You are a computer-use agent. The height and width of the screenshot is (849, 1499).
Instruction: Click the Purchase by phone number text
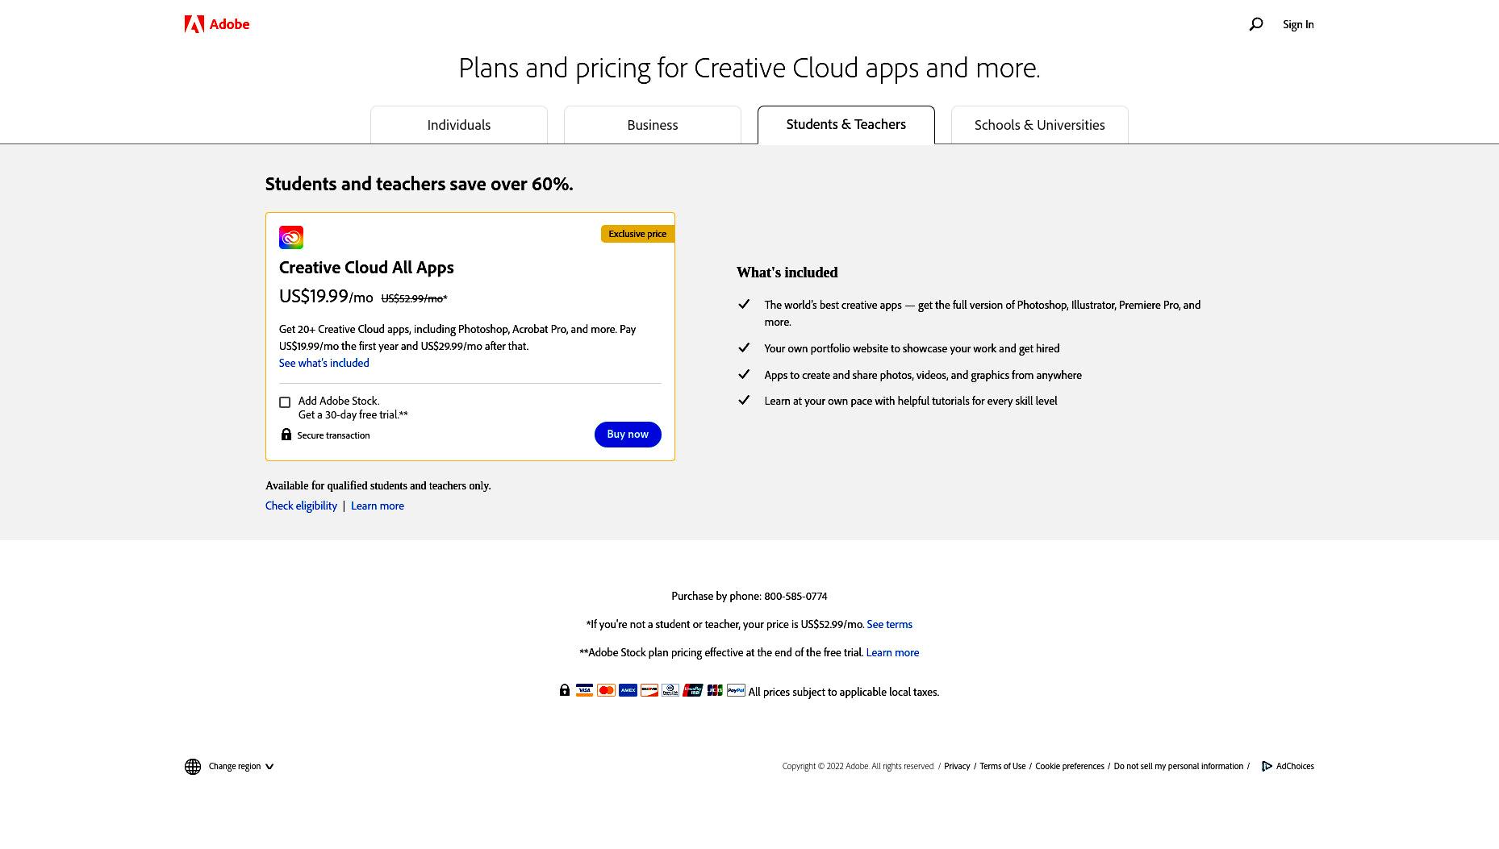[x=749, y=596]
